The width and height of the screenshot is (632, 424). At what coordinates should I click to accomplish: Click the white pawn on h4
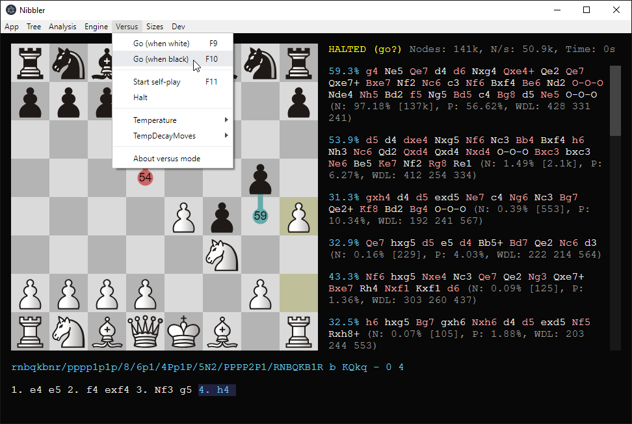coord(299,216)
